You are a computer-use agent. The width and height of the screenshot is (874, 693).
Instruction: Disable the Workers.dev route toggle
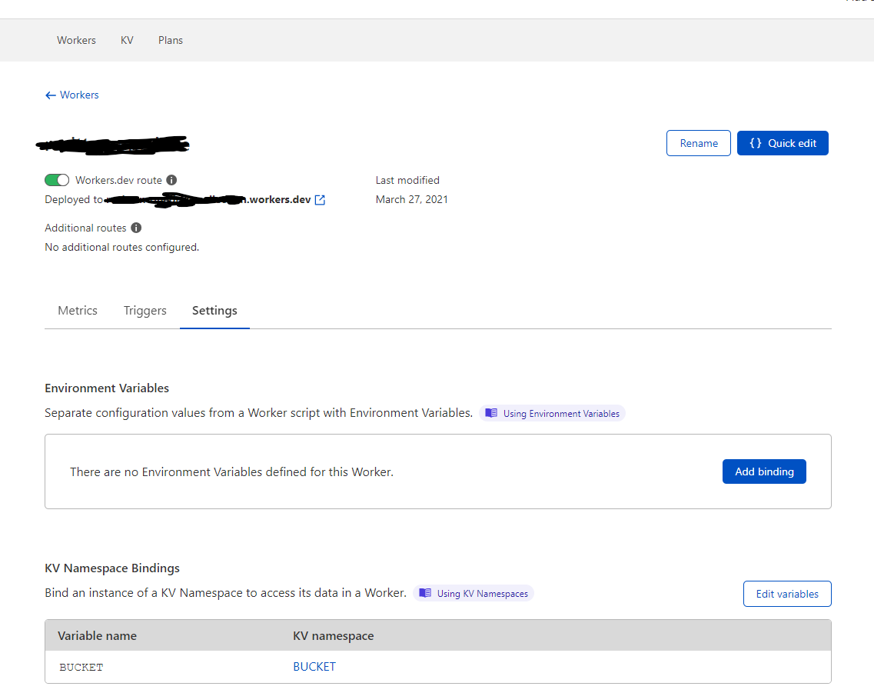[x=57, y=179]
